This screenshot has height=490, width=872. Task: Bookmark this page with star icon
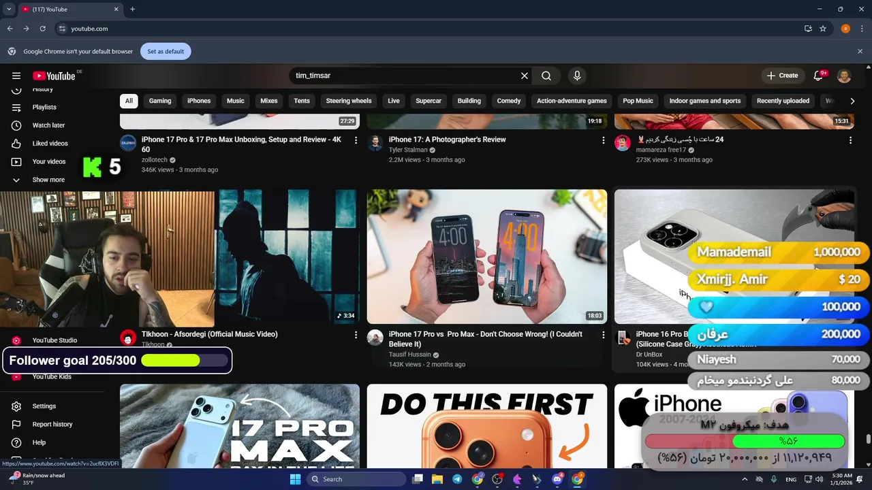pos(823,29)
